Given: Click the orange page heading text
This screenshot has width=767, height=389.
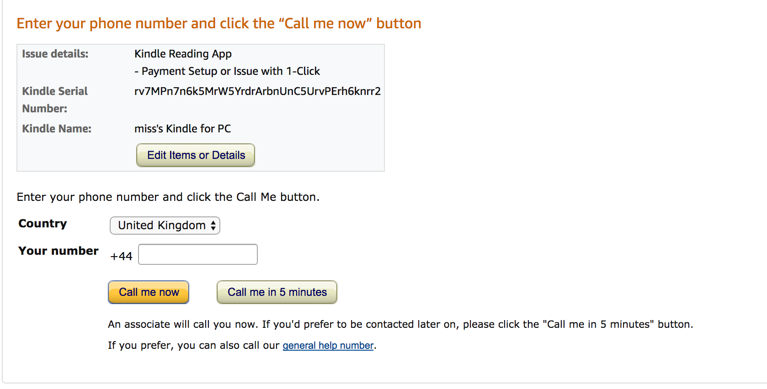Looking at the screenshot, I should click(x=219, y=23).
